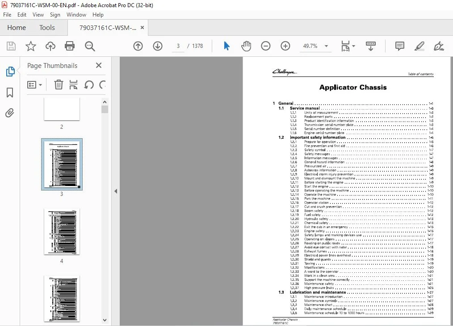Click the thumbnails panel scrollbar handle
The image size is (453, 326).
point(105,109)
